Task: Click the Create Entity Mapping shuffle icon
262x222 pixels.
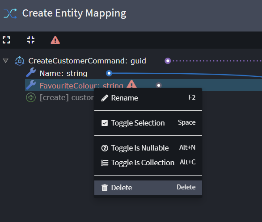Action: tap(10, 13)
